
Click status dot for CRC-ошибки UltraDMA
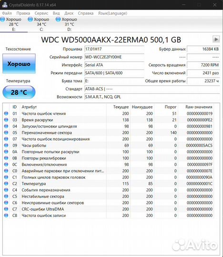click(x=6, y=209)
